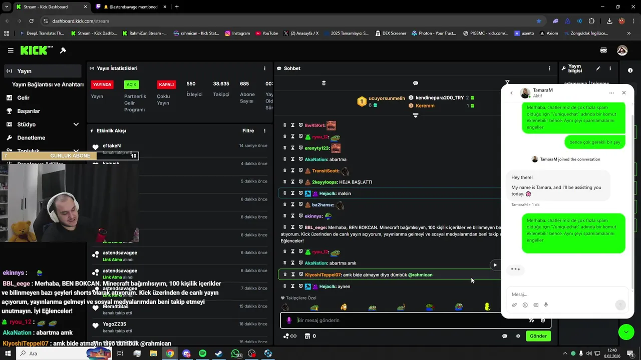Screen dimensions: 641x360
Task: Open Yayın İstatistikleri three-dot menu
Action: (x=264, y=68)
